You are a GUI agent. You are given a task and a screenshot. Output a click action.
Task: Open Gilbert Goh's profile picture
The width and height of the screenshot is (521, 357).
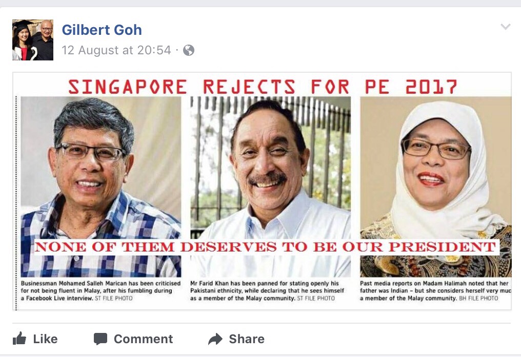(33, 40)
